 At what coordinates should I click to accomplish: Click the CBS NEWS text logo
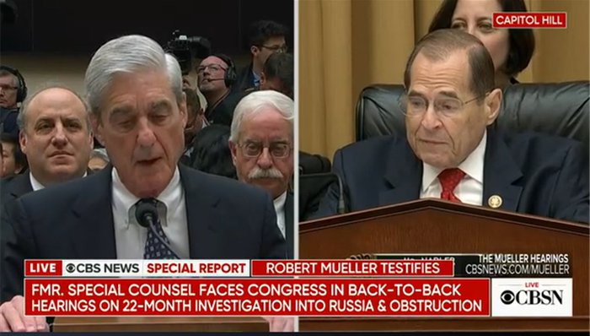point(102,268)
